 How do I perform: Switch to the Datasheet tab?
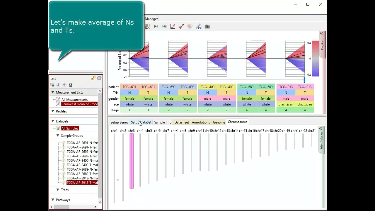pyautogui.click(x=182, y=122)
